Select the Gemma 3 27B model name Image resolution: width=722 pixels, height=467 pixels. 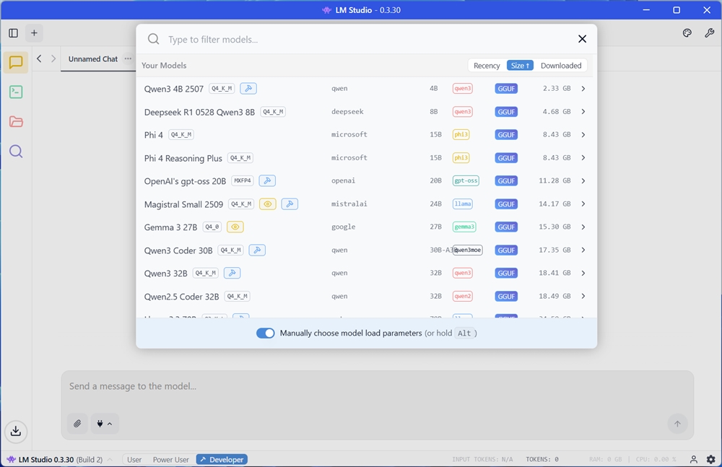click(x=170, y=227)
